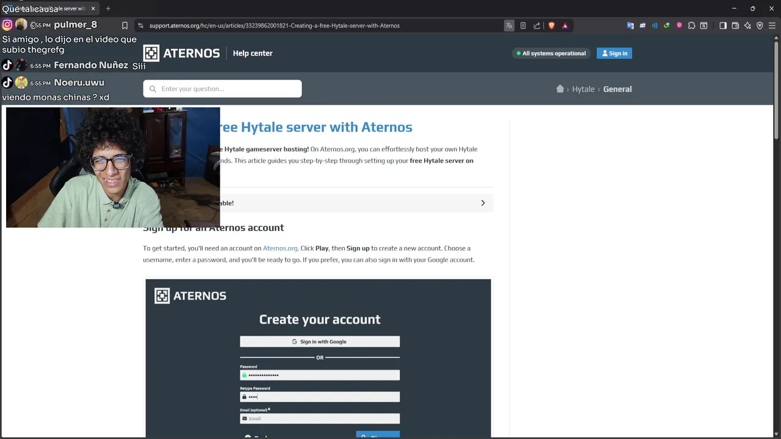The image size is (781, 439).
Task: Expand the collapsed notice chevron arrow
Action: (x=483, y=203)
